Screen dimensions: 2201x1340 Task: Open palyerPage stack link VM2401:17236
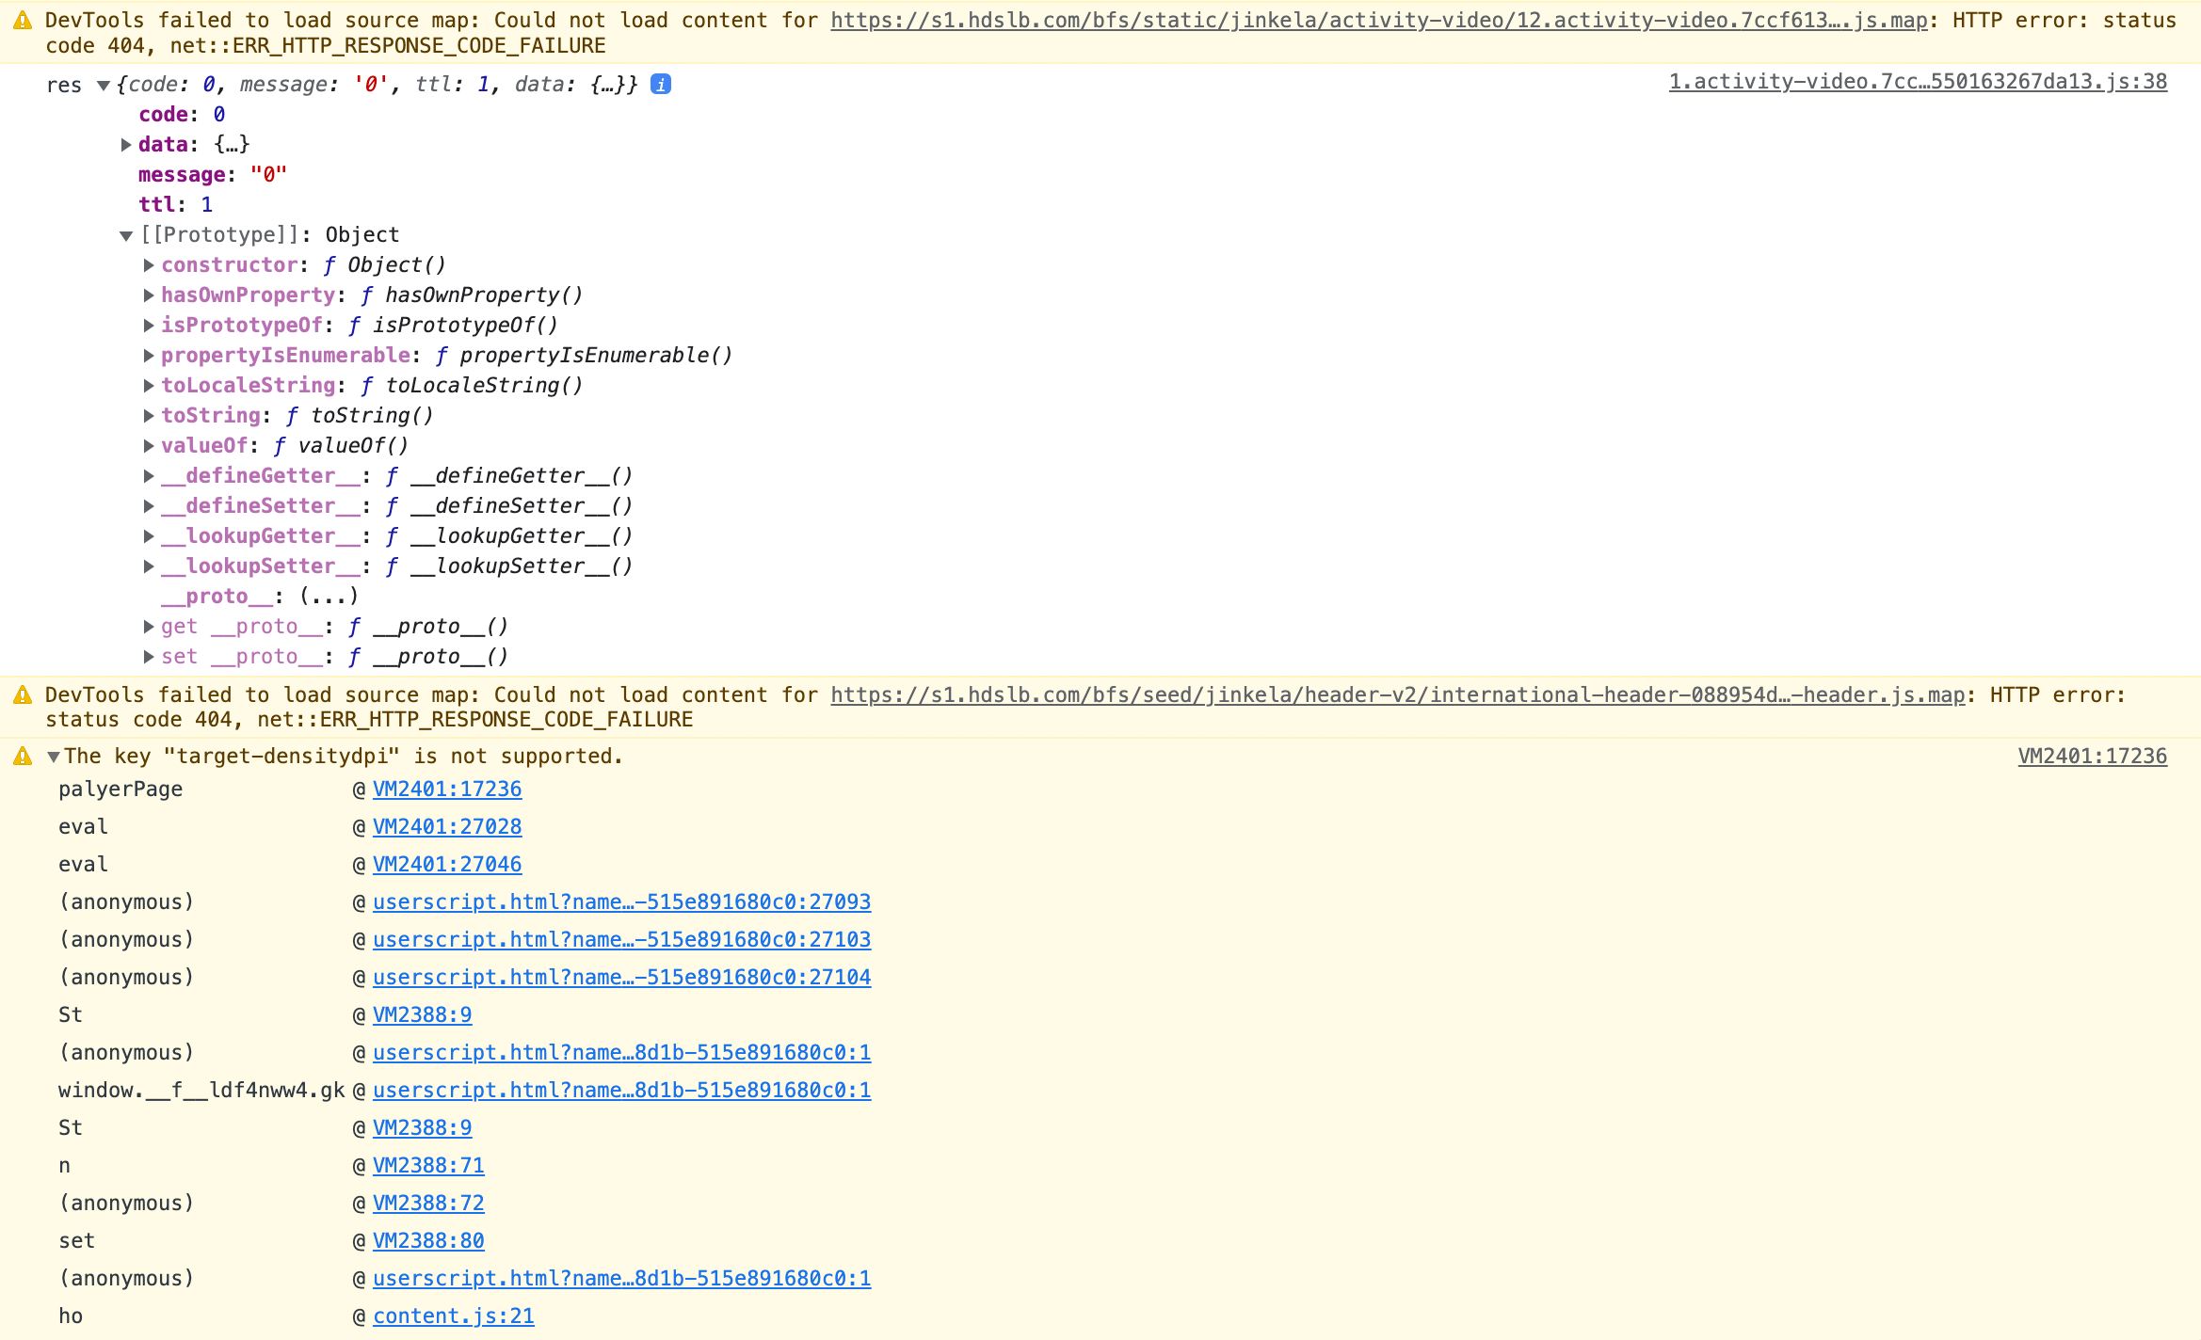pos(447,790)
